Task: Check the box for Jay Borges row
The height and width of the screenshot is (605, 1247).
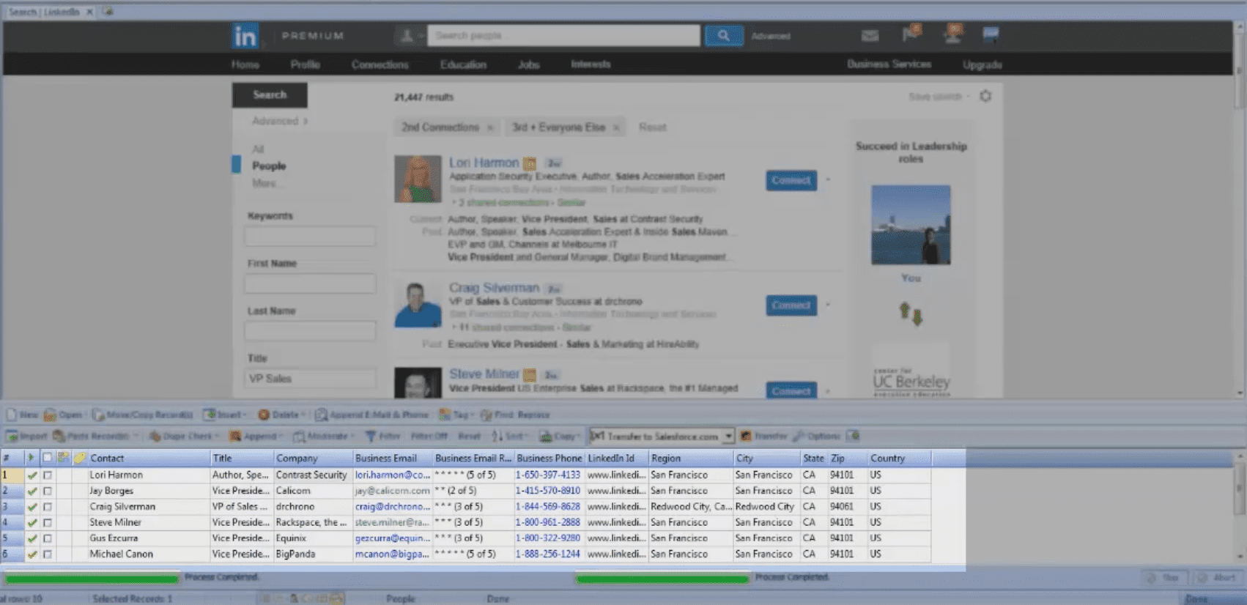Action: pyautogui.click(x=48, y=491)
